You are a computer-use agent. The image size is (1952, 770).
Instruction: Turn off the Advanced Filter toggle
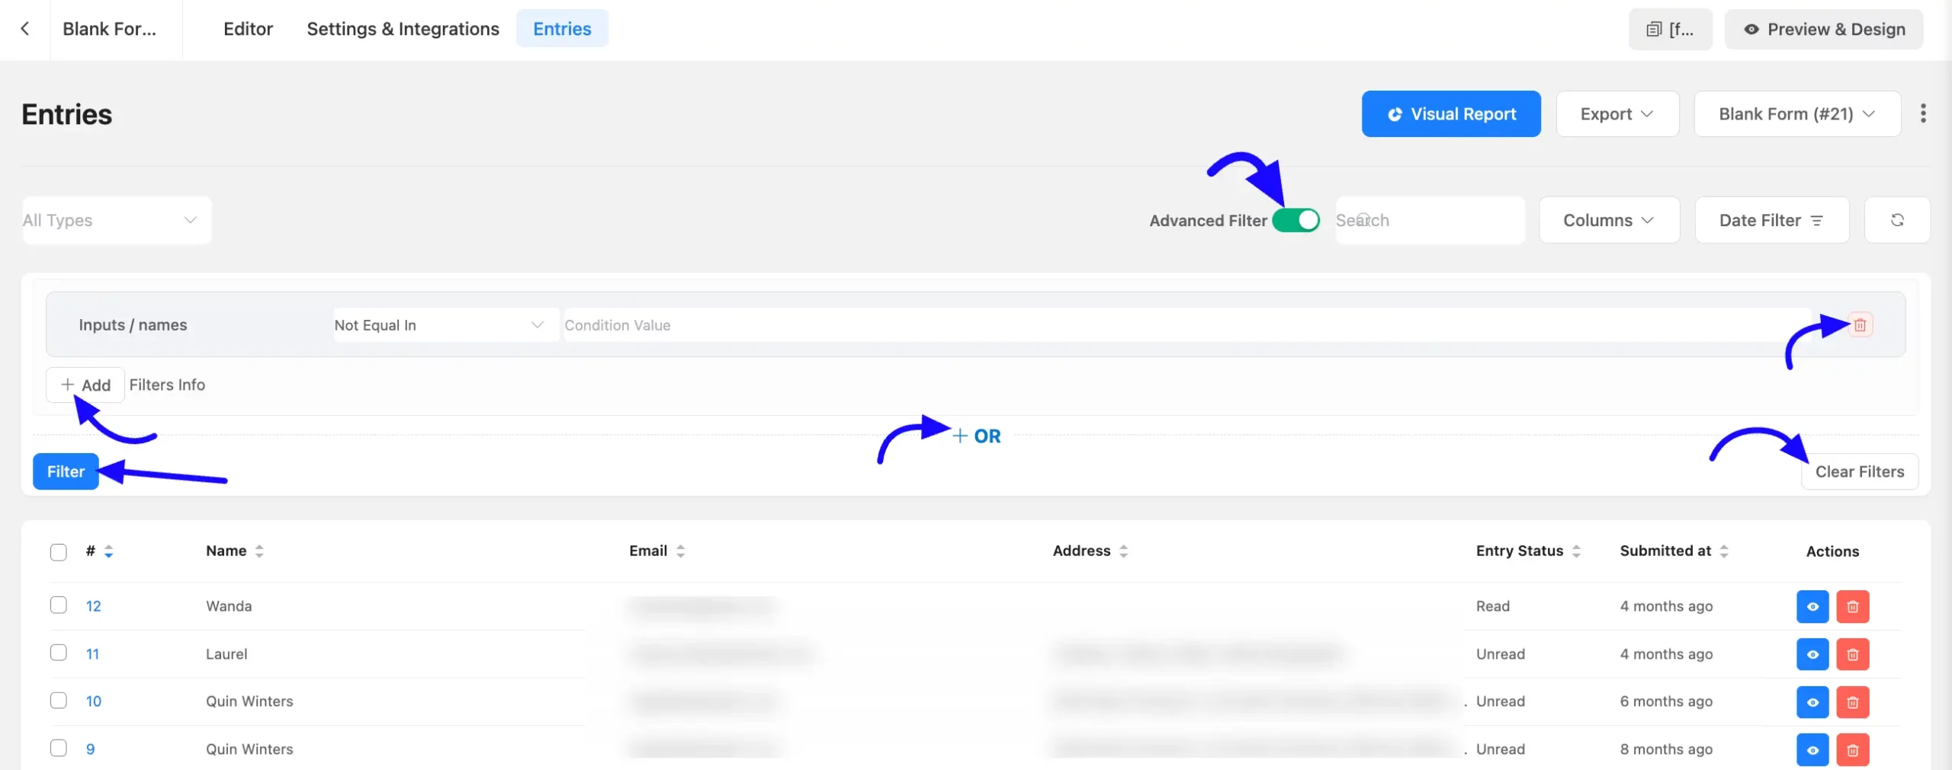click(x=1296, y=220)
